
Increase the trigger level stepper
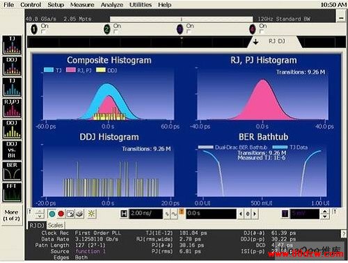click(324, 211)
